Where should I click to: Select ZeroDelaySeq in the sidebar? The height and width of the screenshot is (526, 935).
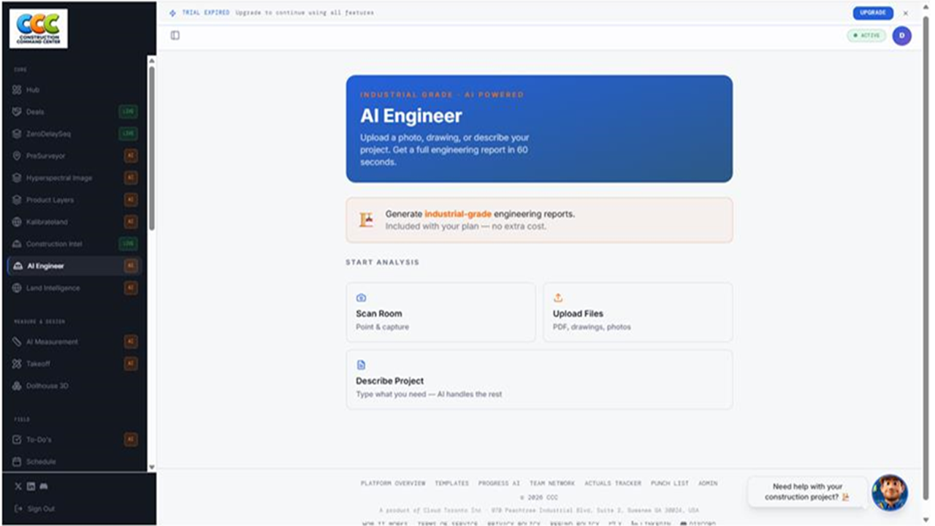click(73, 134)
